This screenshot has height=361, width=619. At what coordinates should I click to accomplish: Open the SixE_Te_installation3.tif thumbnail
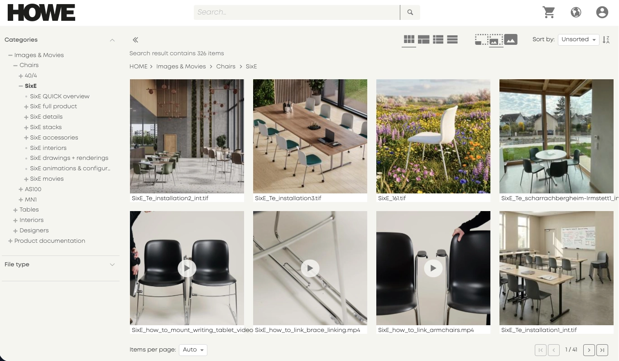[310, 136]
